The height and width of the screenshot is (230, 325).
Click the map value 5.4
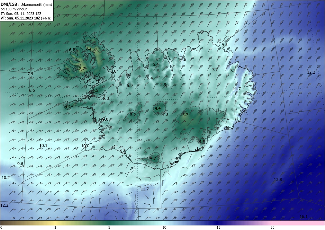156,65
